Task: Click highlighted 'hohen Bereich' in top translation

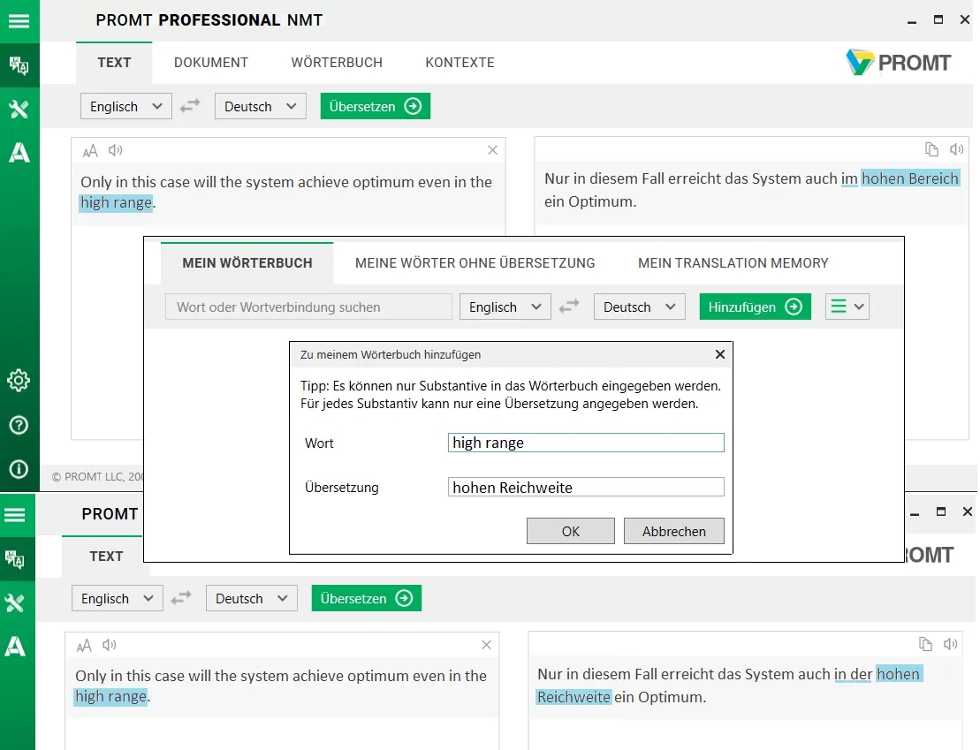Action: tap(910, 178)
